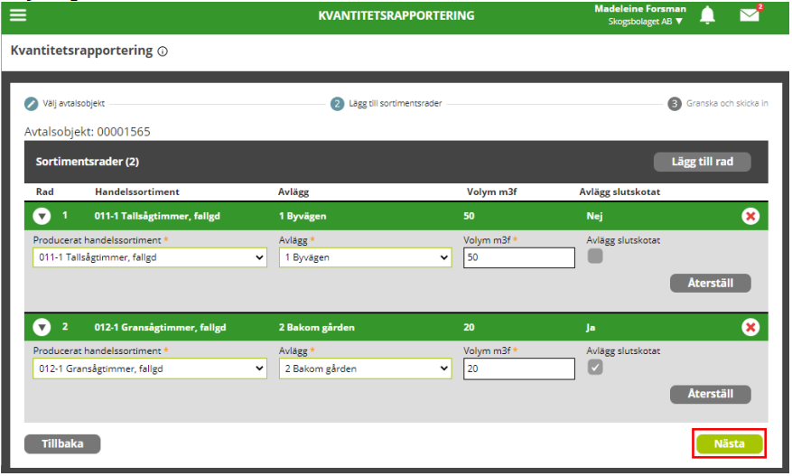Click the Lägg till rad button
Image resolution: width=792 pixels, height=476 pixels.
702,162
